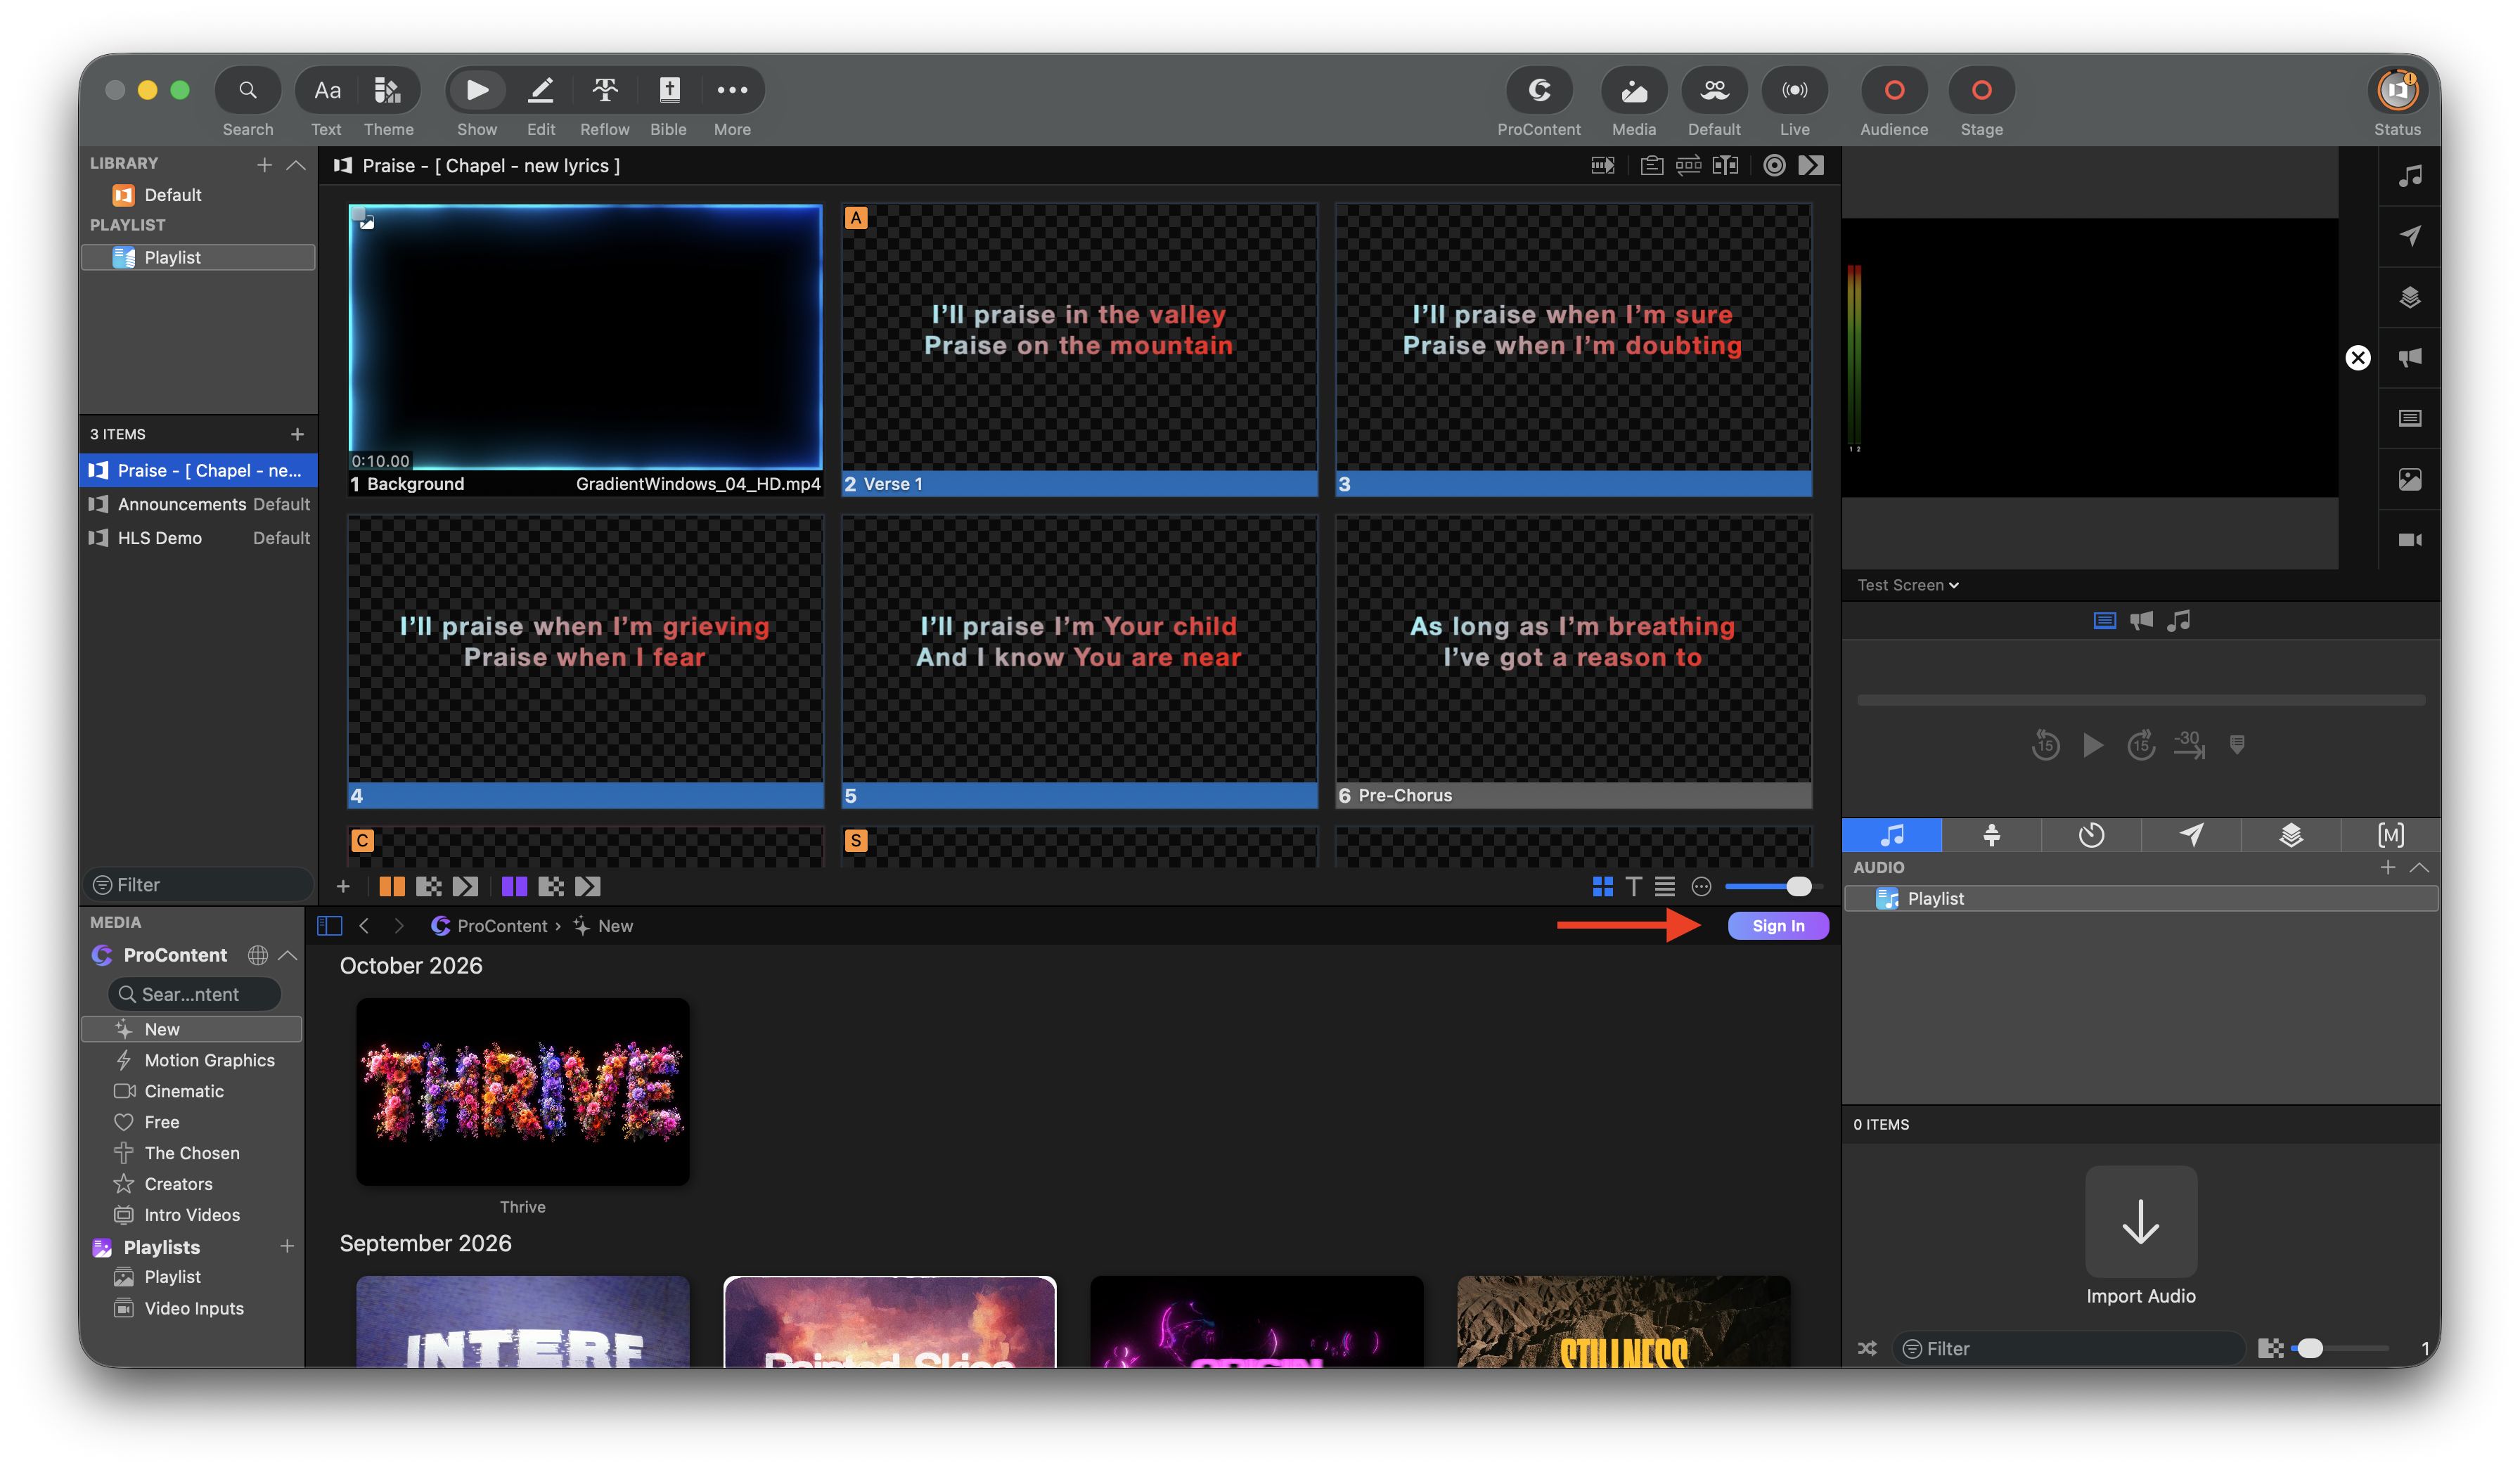Open the Theme picker in toolbar
The height and width of the screenshot is (1472, 2520).
click(x=388, y=91)
